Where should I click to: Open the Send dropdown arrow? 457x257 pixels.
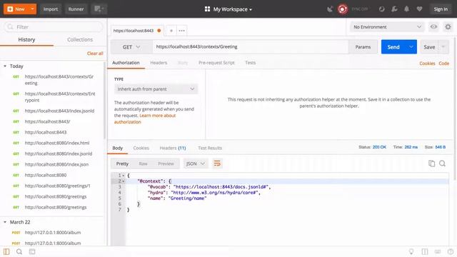(x=411, y=47)
